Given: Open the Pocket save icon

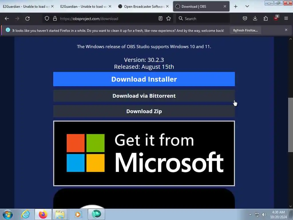Looking at the screenshot, I should 245,19.
